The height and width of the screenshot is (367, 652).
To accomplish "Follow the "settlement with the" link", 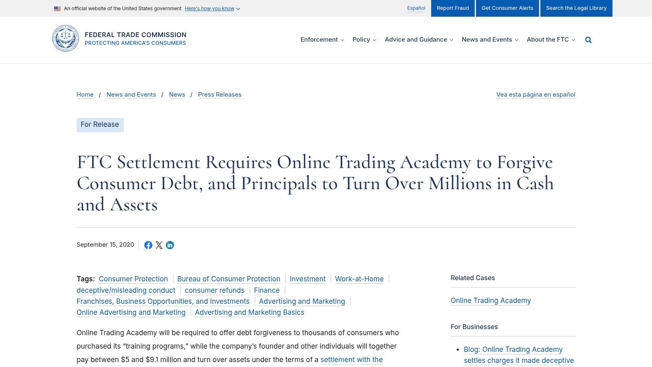I will point(352,360).
